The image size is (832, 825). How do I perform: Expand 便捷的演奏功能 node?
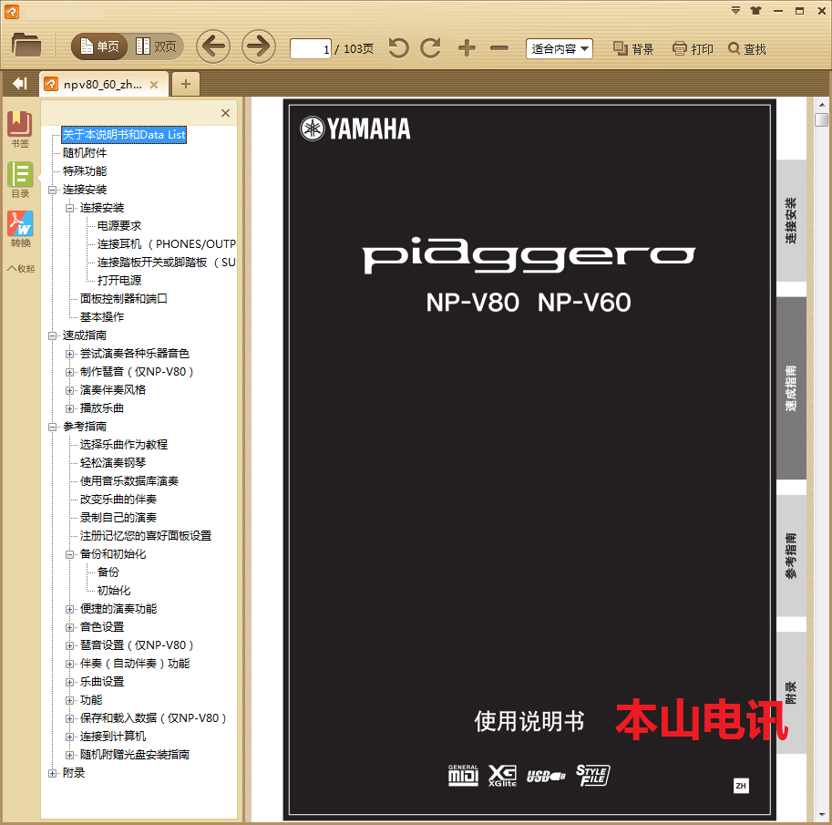tap(69, 610)
